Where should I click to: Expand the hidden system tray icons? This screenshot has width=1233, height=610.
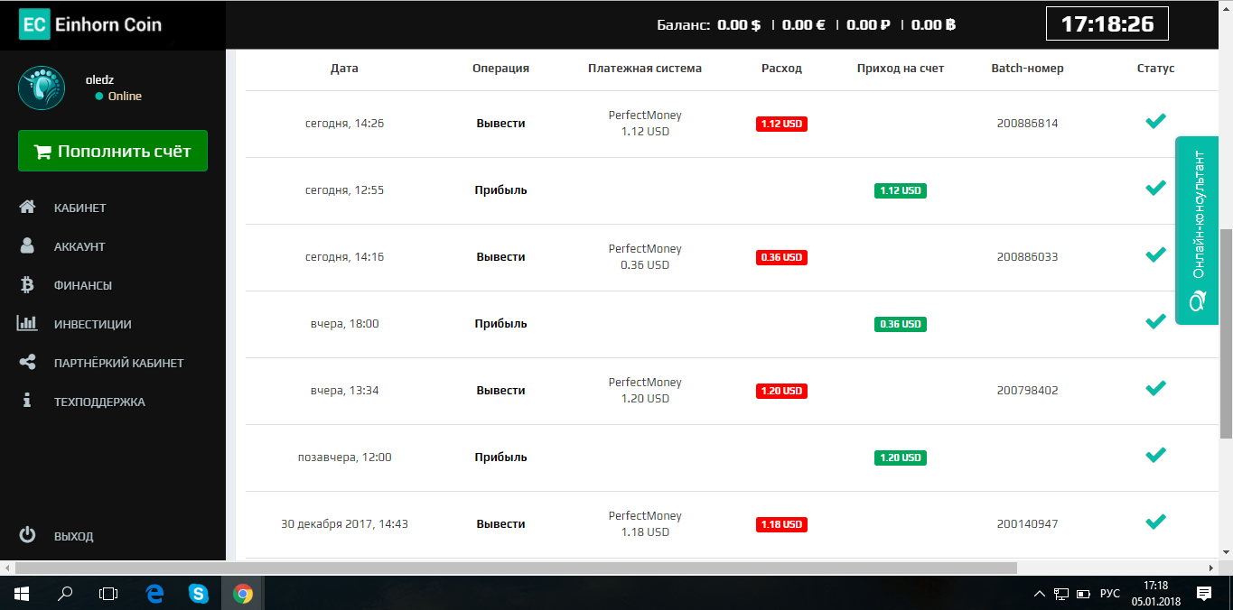click(1040, 594)
